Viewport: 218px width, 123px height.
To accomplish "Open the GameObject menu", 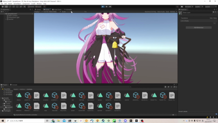I will pos(17,4).
